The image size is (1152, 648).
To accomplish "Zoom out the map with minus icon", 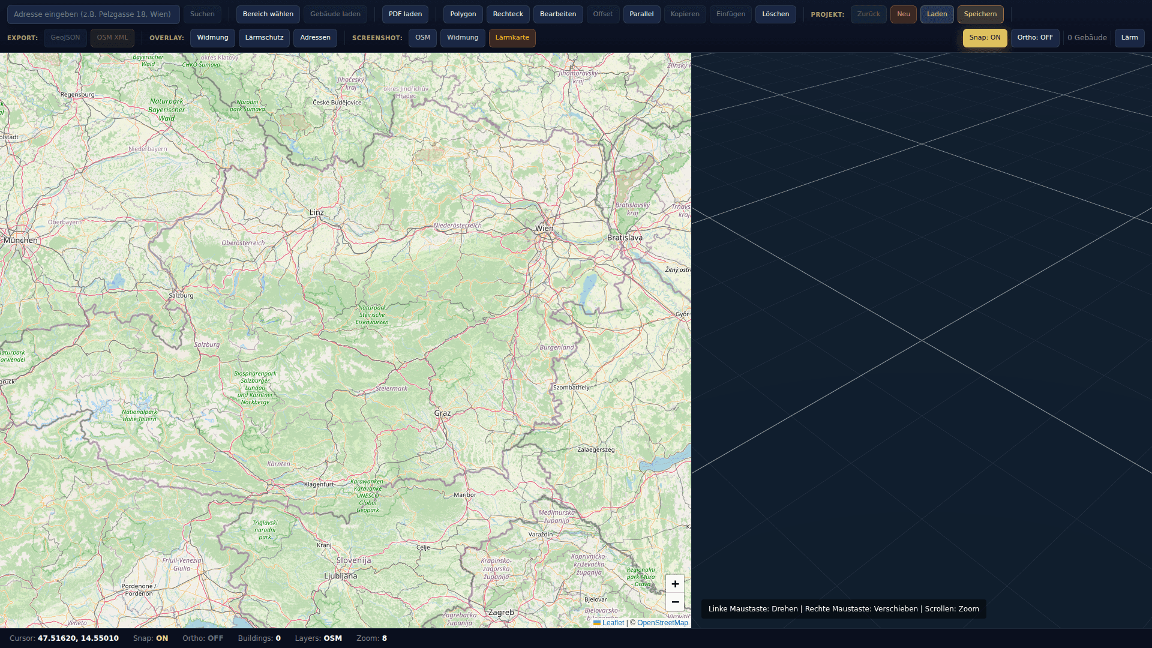I will [675, 602].
